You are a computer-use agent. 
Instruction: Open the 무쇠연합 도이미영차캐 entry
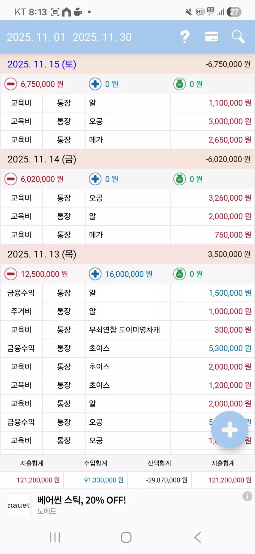click(127, 330)
